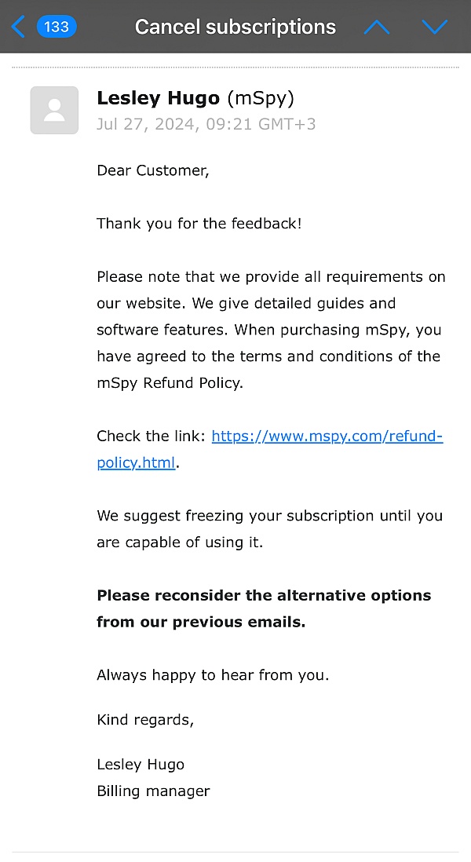Tap the back chevron arrow
This screenshot has width=471, height=862.
tap(18, 27)
